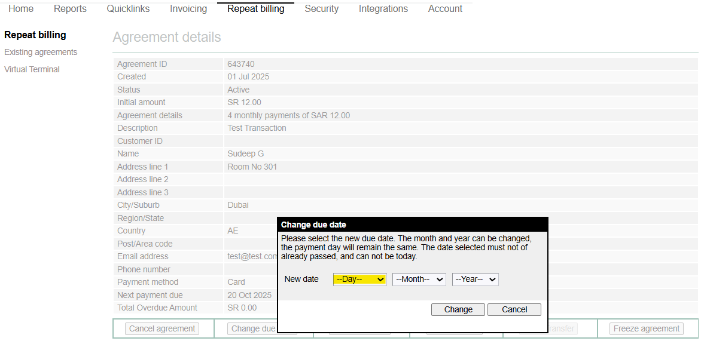701x341 pixels.
Task: Click the Post/Area code label
Action: point(145,244)
